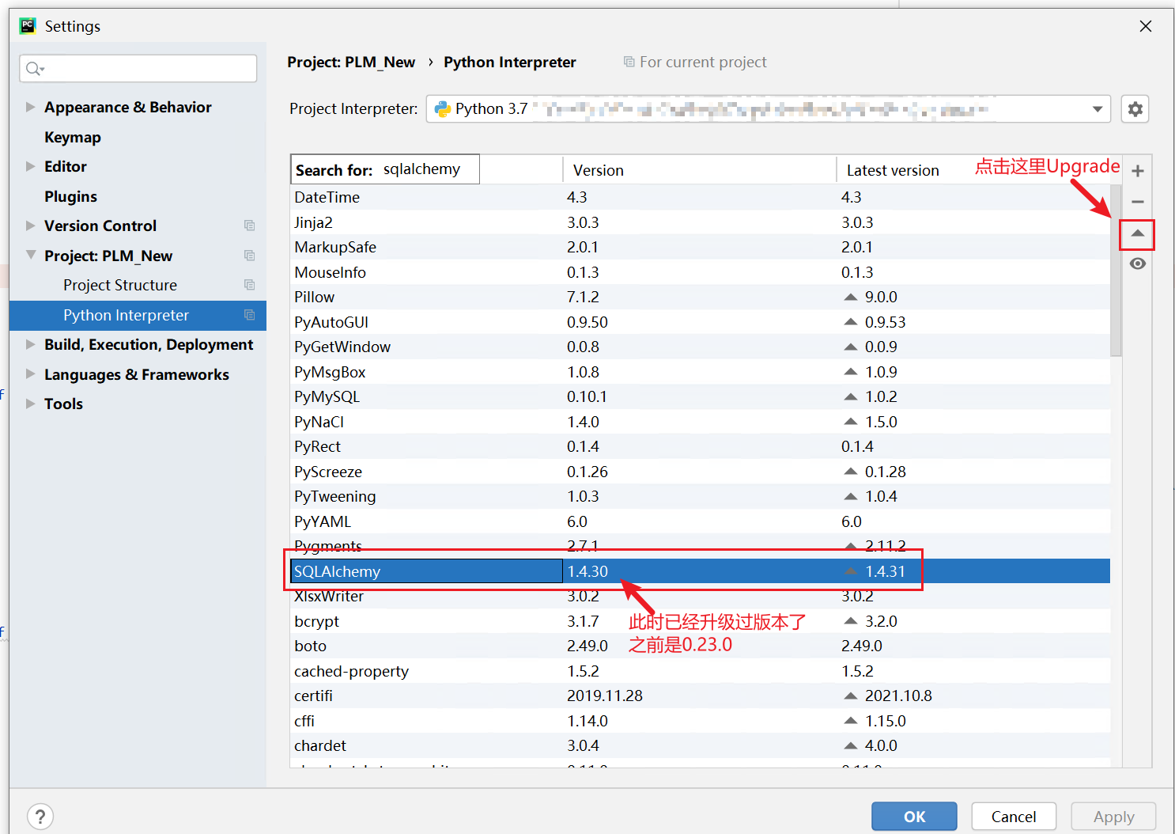The width and height of the screenshot is (1175, 834).
Task: Select the bcrypt package row
Action: (x=700, y=621)
